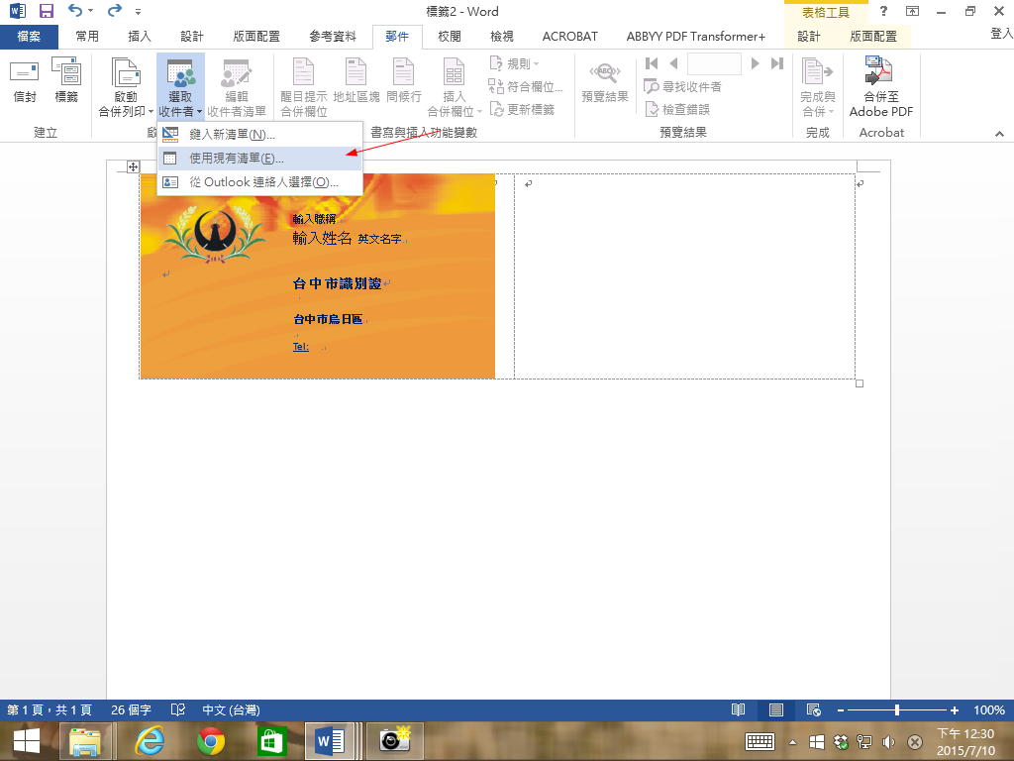The width and height of the screenshot is (1014, 761).
Task: Click the 中文 (台灣) language indicator
Action: 231,709
